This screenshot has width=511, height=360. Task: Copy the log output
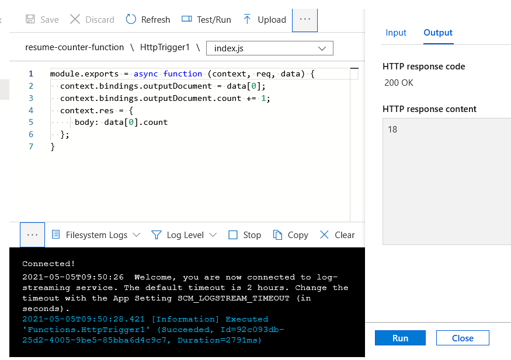coord(290,235)
